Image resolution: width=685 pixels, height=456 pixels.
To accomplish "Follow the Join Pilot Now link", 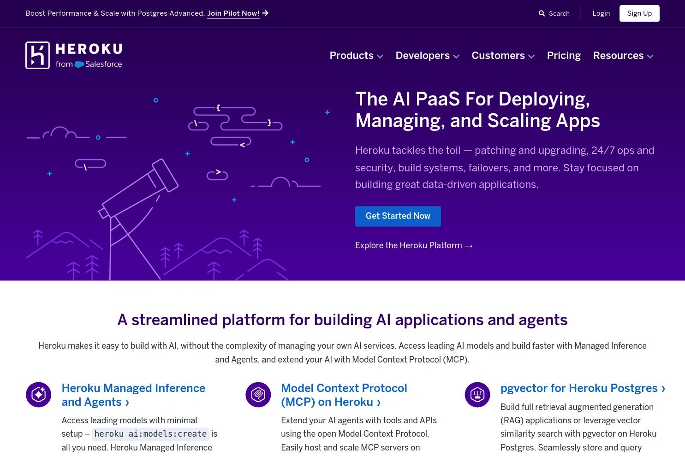I will (x=233, y=13).
